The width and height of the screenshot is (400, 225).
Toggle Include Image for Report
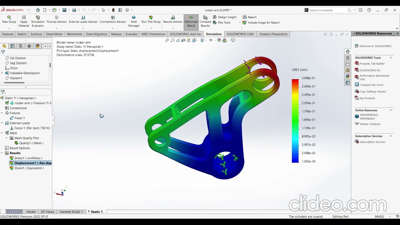[x=261, y=22]
